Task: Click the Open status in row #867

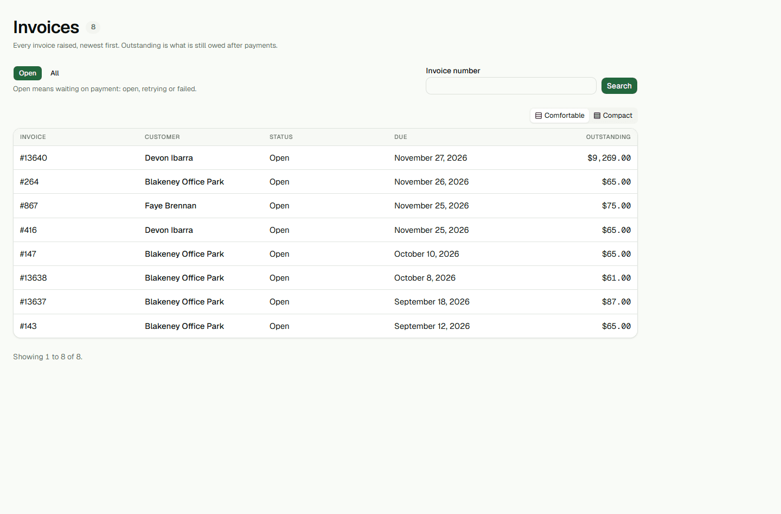Action: [279, 206]
